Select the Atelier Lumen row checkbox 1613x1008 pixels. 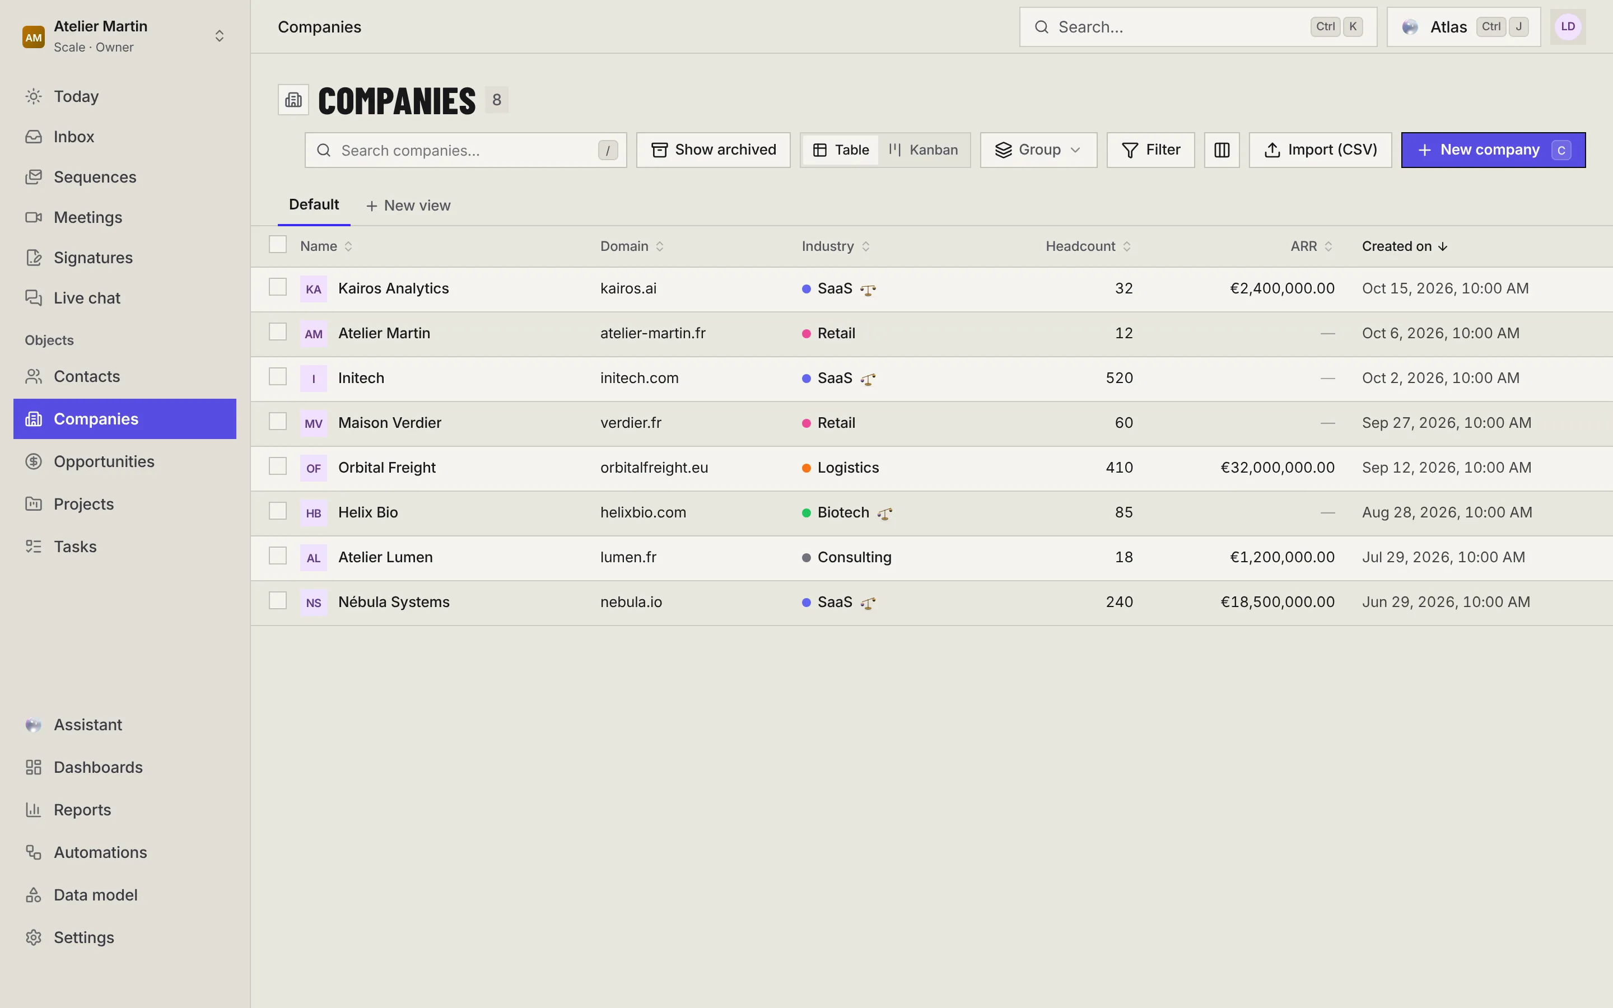[x=277, y=556]
